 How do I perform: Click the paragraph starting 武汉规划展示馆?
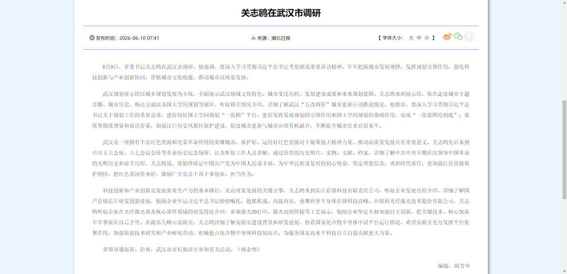(281, 110)
